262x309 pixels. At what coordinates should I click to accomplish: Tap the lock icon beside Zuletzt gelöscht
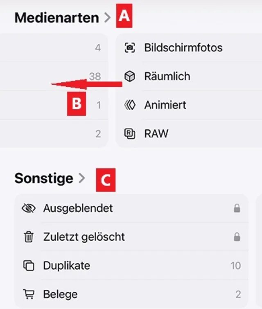[x=237, y=237]
